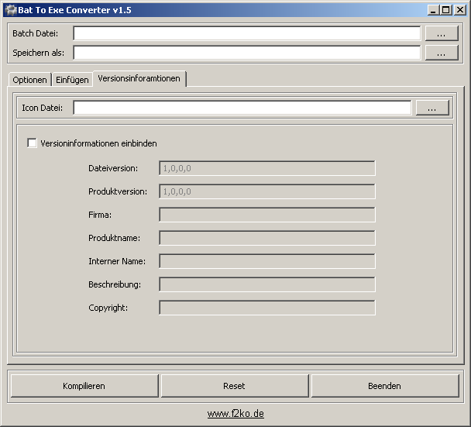
Task: Click the Bat To Exe Converter title bar icon
Action: [x=11, y=10]
